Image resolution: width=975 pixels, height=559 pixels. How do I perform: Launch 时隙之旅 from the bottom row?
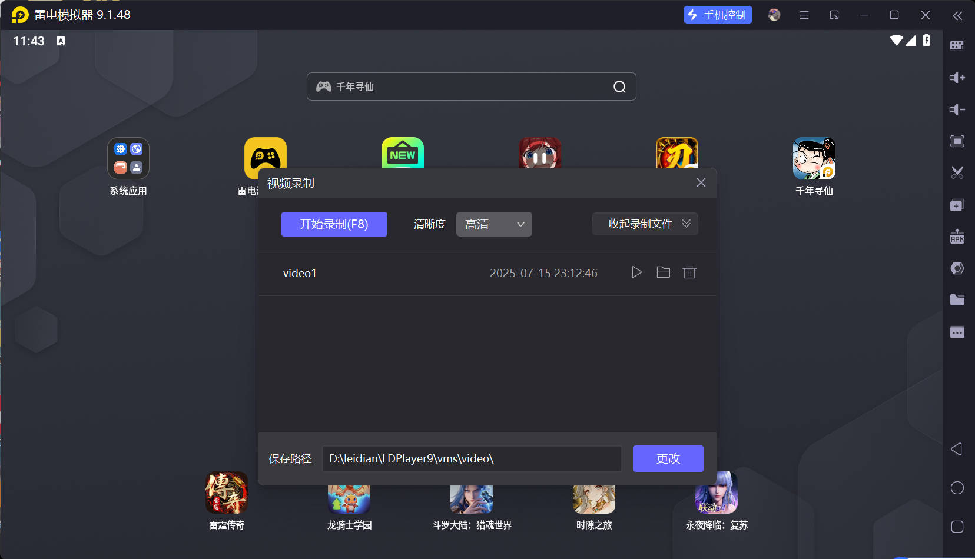pos(594,499)
